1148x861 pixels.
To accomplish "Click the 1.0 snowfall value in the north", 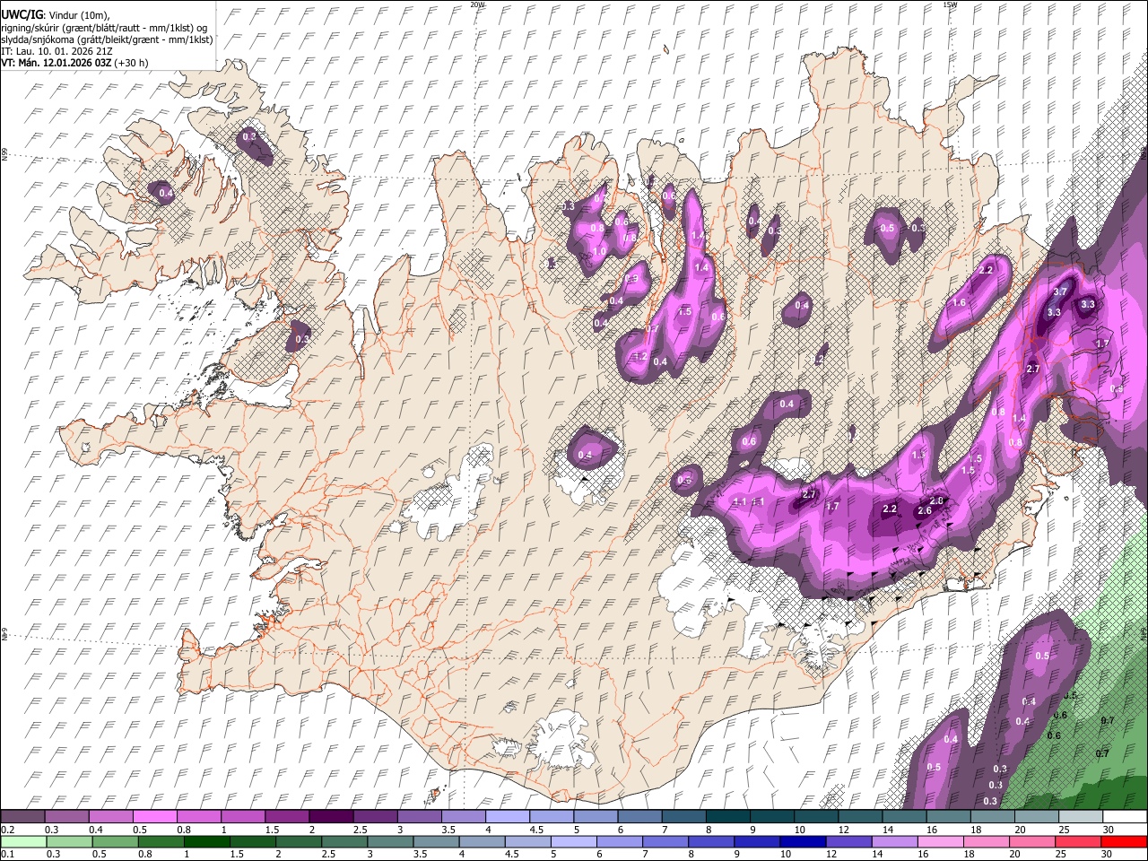I will 599,251.
